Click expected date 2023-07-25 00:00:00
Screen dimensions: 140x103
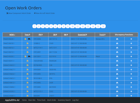79,91
